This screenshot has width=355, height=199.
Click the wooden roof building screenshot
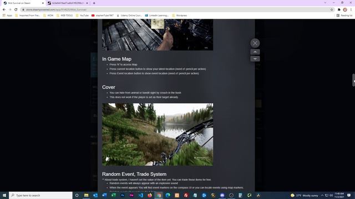point(158,35)
